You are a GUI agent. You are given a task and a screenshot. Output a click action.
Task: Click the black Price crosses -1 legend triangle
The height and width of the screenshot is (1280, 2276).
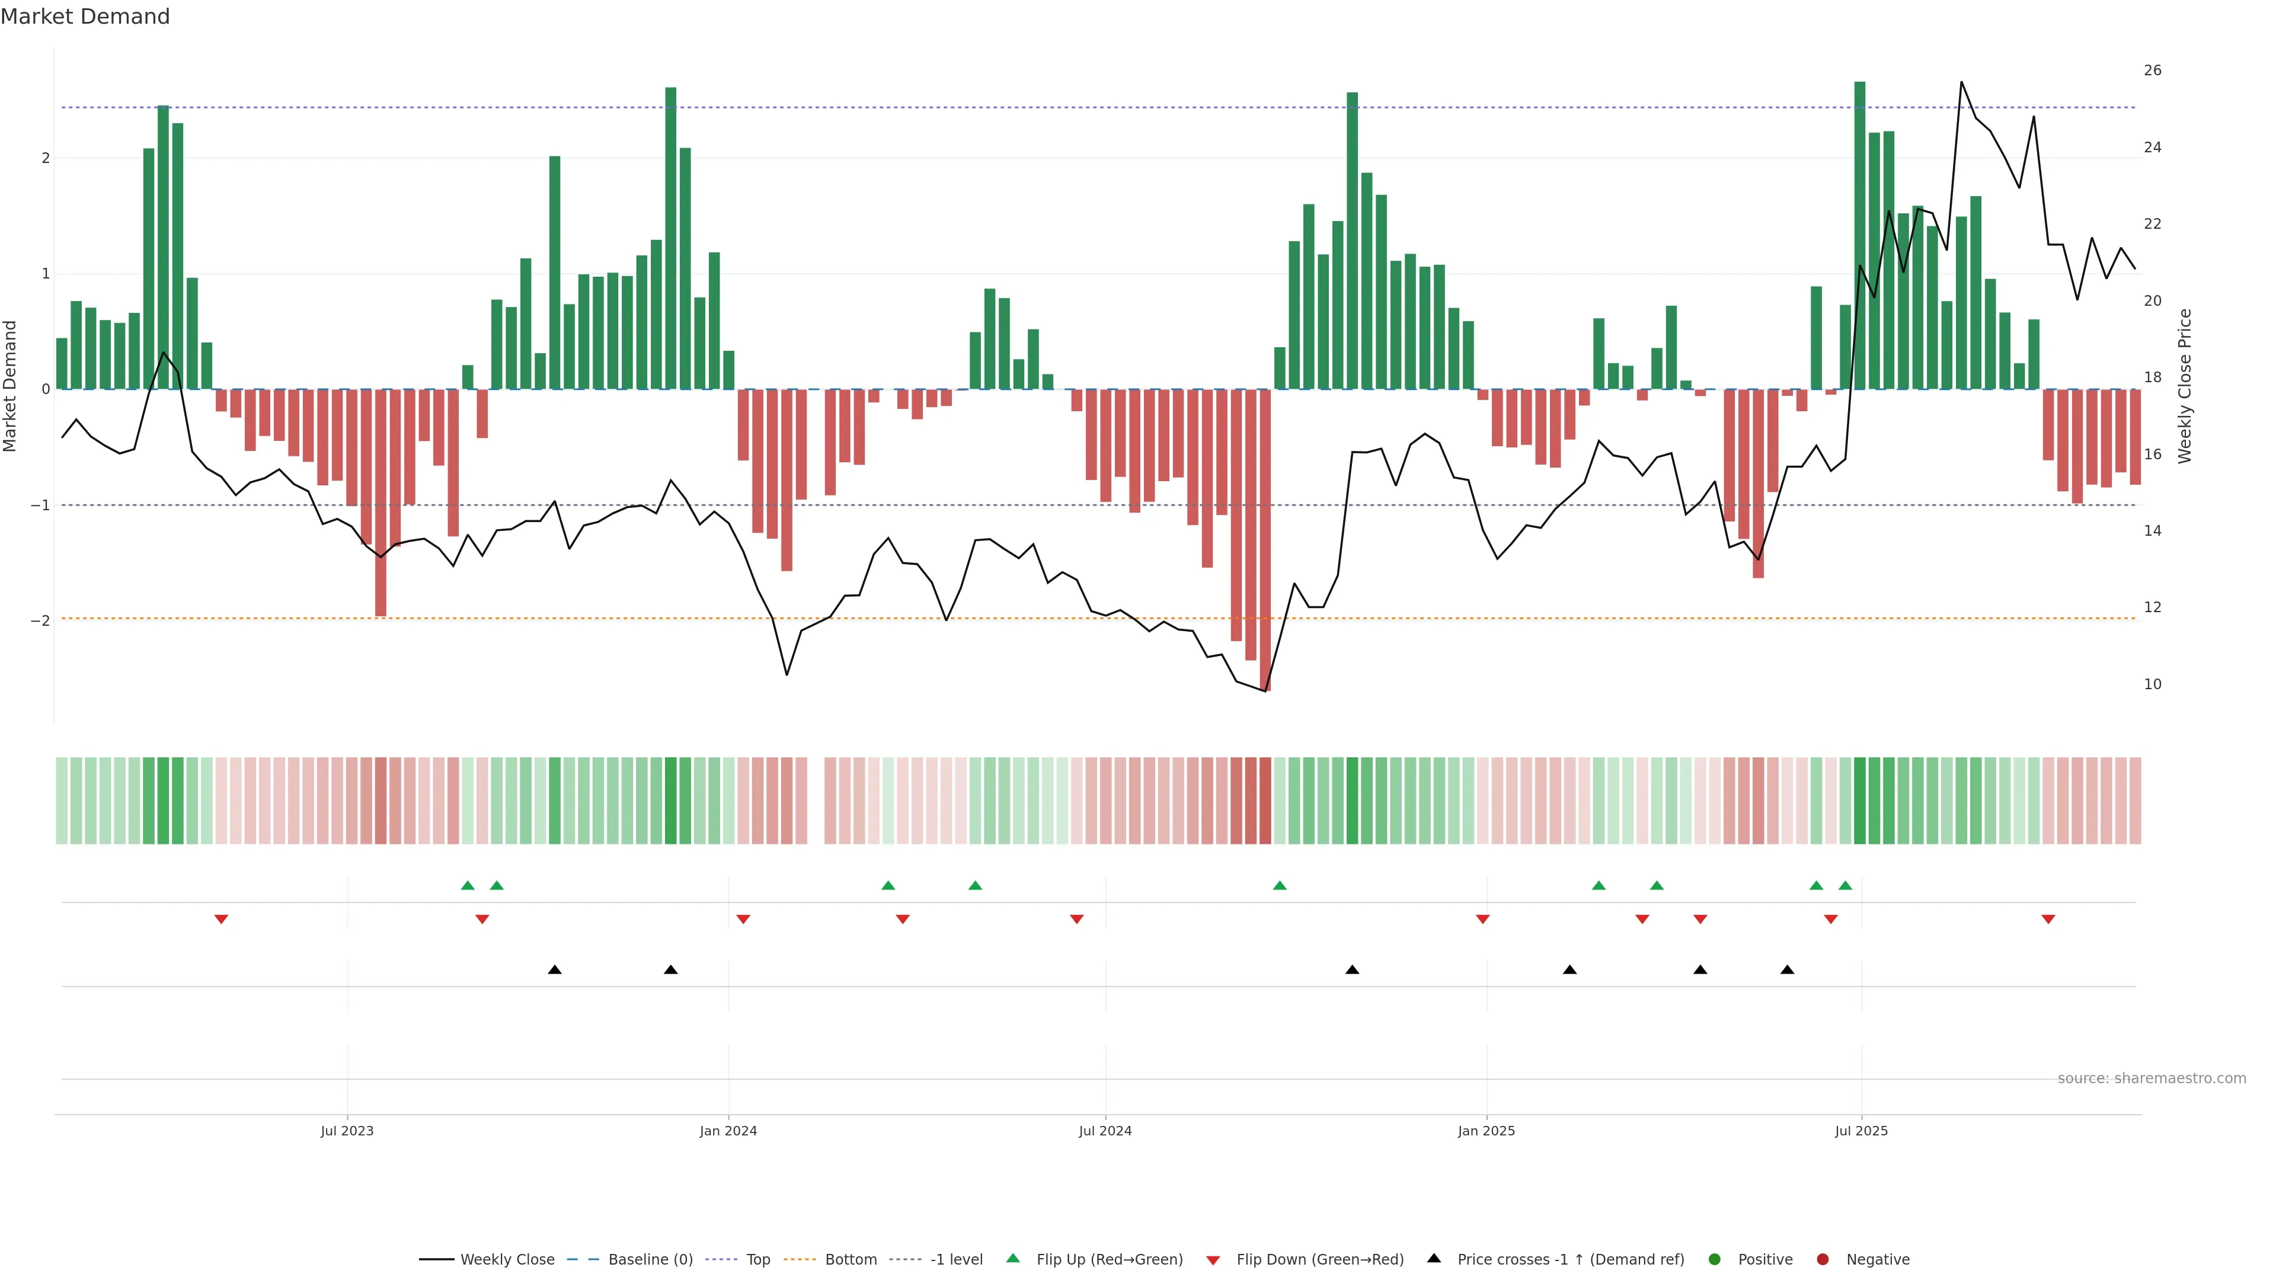tap(1434, 1259)
